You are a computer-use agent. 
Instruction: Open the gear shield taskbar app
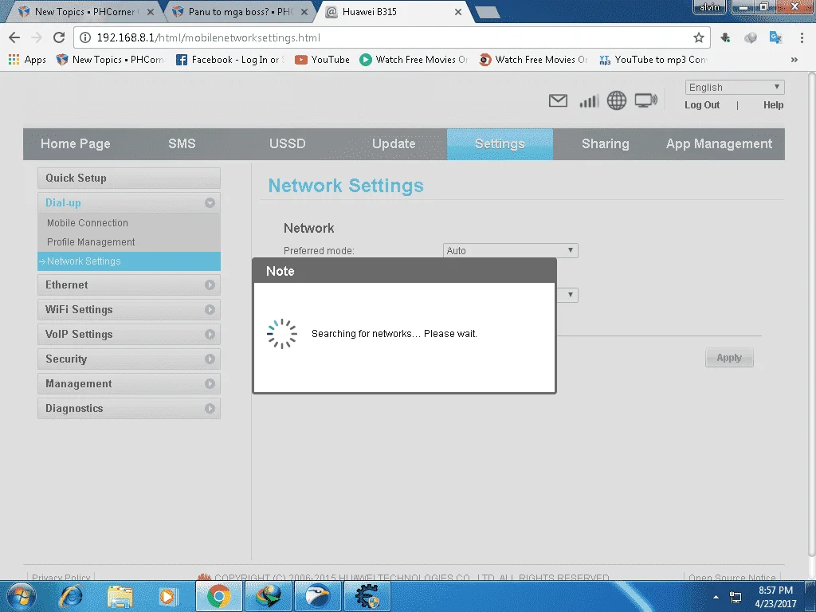(367, 596)
